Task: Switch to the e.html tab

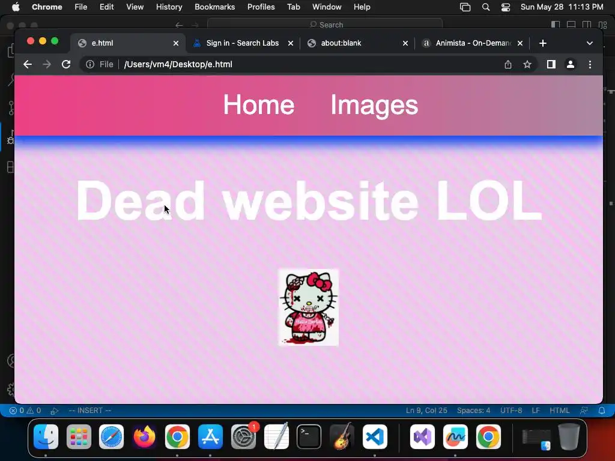Action: click(x=127, y=43)
